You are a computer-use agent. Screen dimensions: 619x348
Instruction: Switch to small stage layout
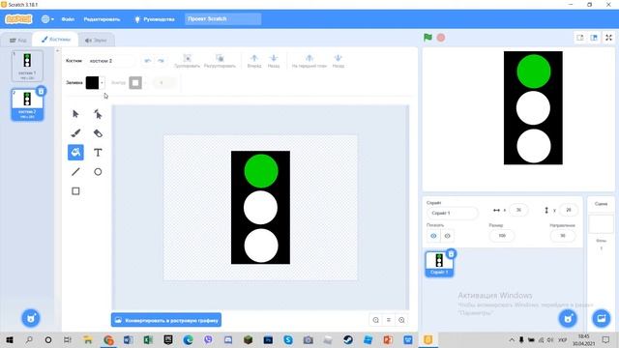point(580,38)
